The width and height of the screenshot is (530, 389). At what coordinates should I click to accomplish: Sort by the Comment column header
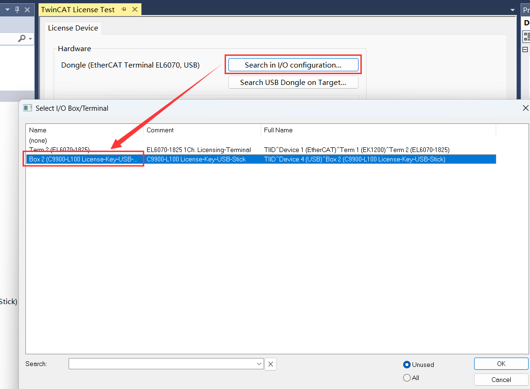(202, 130)
